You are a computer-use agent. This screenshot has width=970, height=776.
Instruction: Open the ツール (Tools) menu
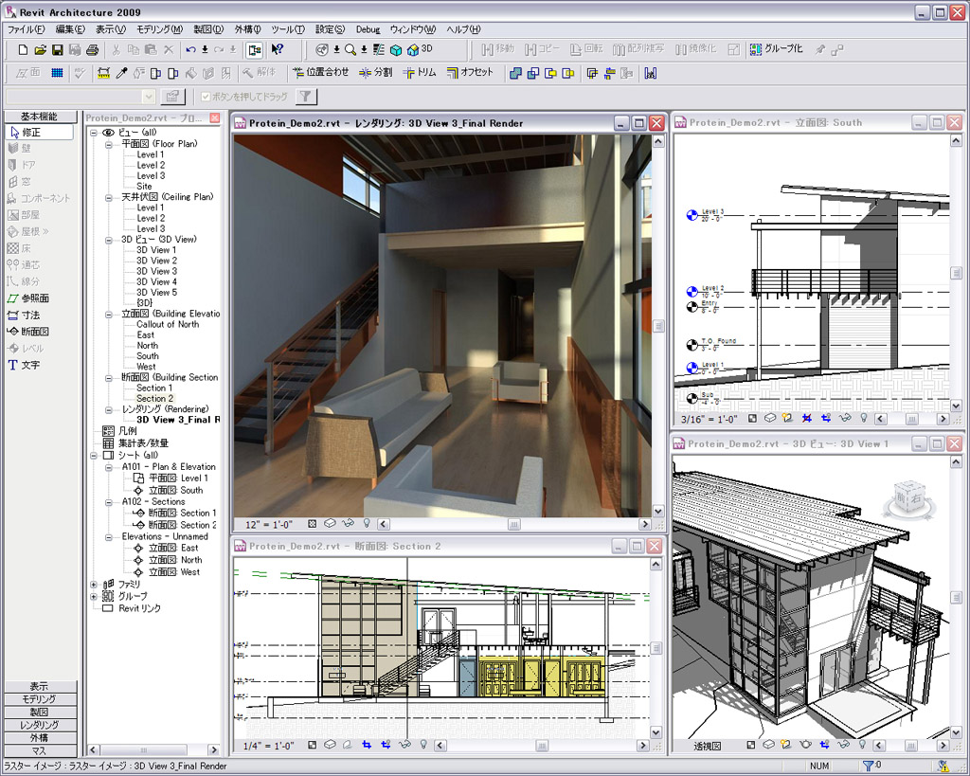pos(286,29)
